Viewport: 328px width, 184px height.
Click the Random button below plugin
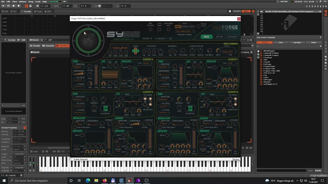coord(236,159)
